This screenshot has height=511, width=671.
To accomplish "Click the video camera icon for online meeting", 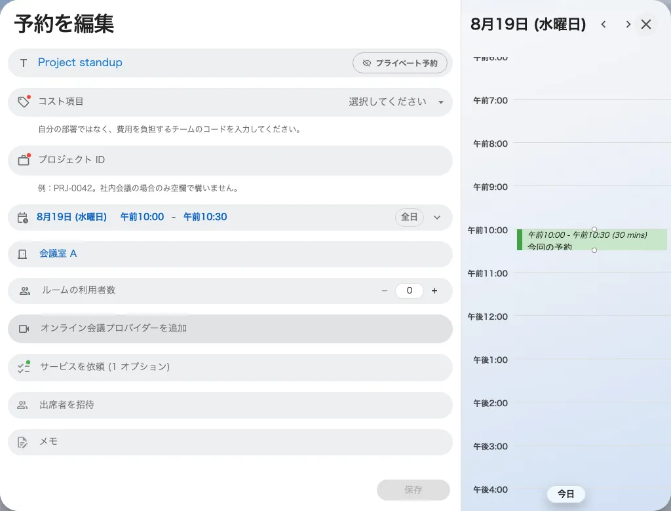I will pos(24,329).
